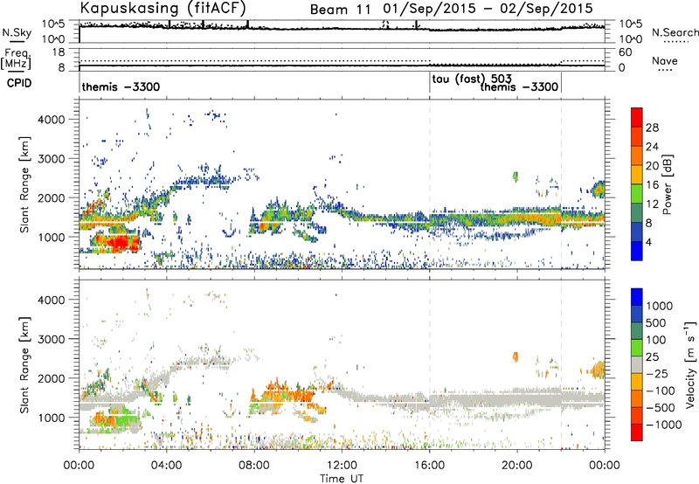The image size is (699, 484).
Task: Pick the orange 20–24 dB Power colorbar segment
Action: coord(637,156)
